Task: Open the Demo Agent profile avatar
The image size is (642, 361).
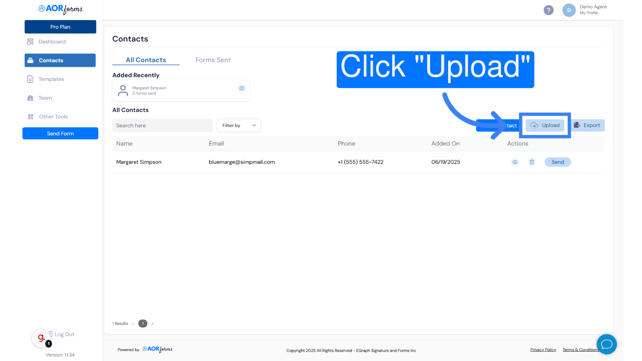Action: pos(569,10)
